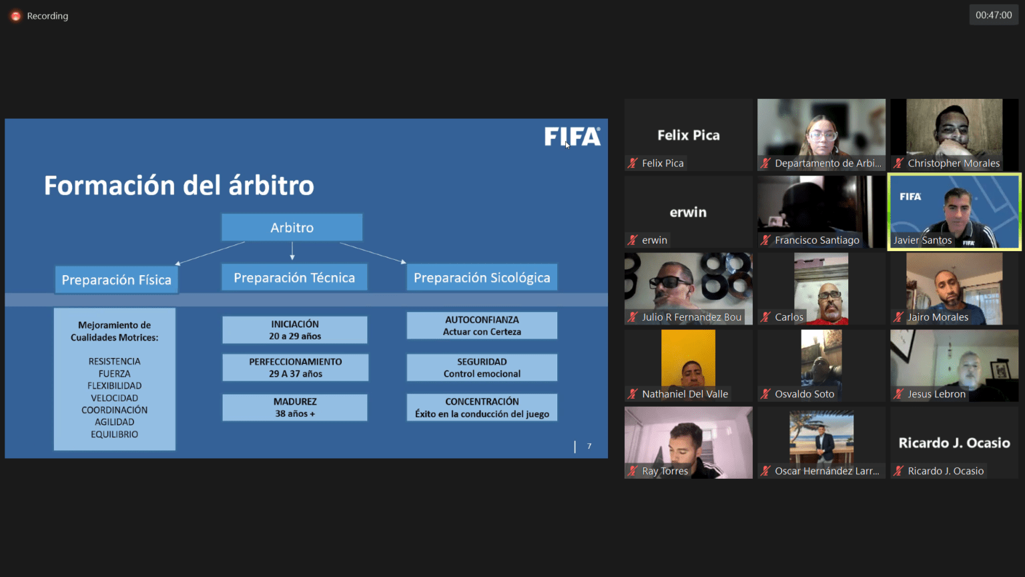Click the Preparación Sicológica heading box

click(x=482, y=278)
